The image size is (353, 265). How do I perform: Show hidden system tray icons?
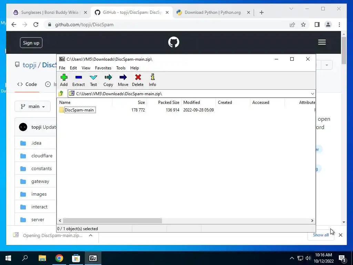pyautogui.click(x=292, y=258)
